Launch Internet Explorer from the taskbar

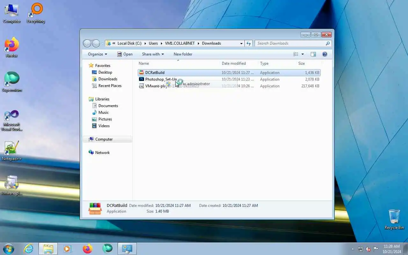tap(29, 249)
